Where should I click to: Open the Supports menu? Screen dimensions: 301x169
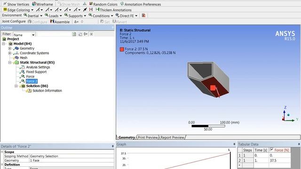pyautogui.click(x=75, y=15)
